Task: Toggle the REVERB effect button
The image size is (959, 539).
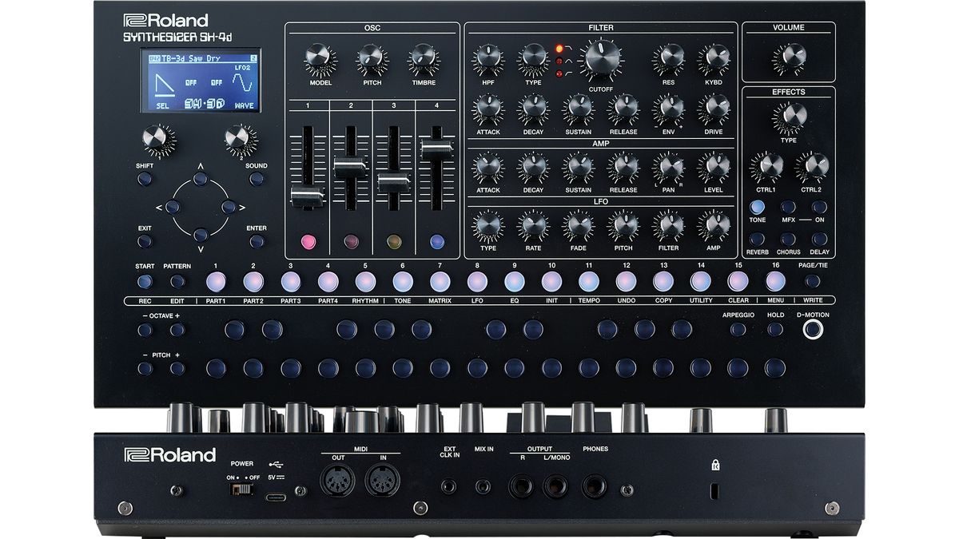Action: click(x=757, y=239)
